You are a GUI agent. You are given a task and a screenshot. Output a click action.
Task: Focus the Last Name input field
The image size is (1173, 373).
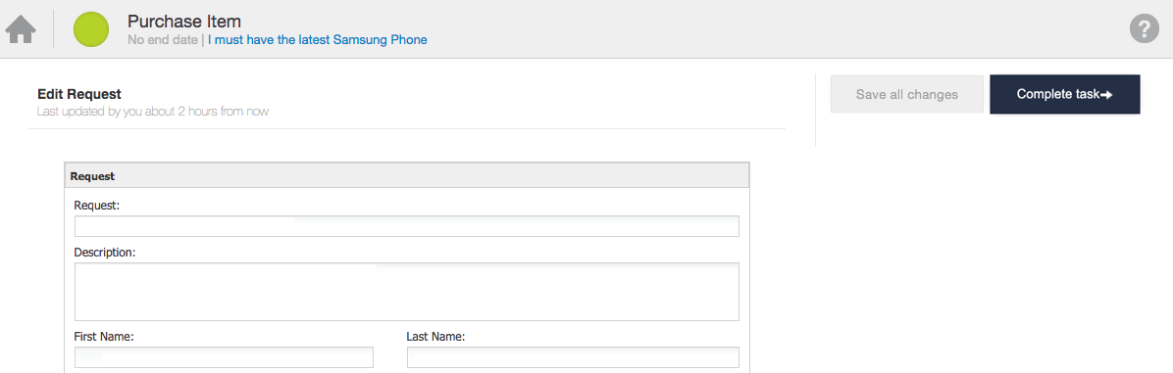pos(573,357)
